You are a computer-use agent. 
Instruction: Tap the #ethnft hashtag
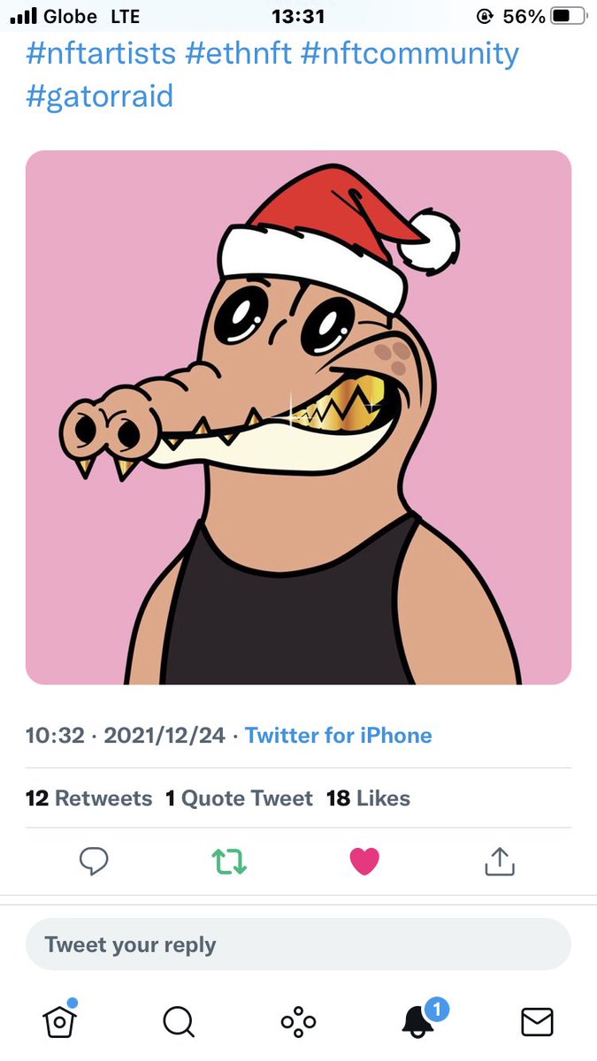[239, 54]
